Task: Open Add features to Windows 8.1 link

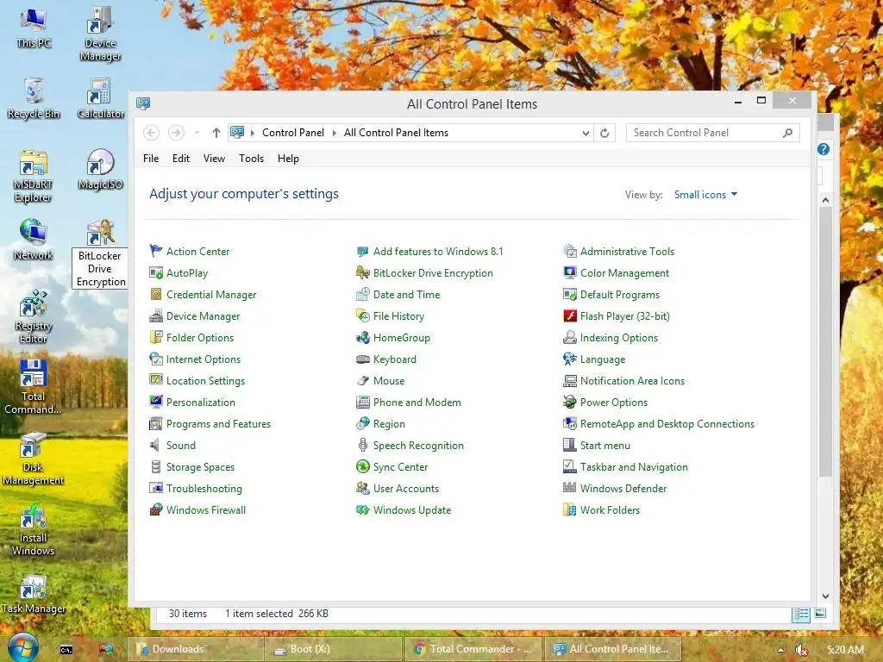Action: (438, 252)
